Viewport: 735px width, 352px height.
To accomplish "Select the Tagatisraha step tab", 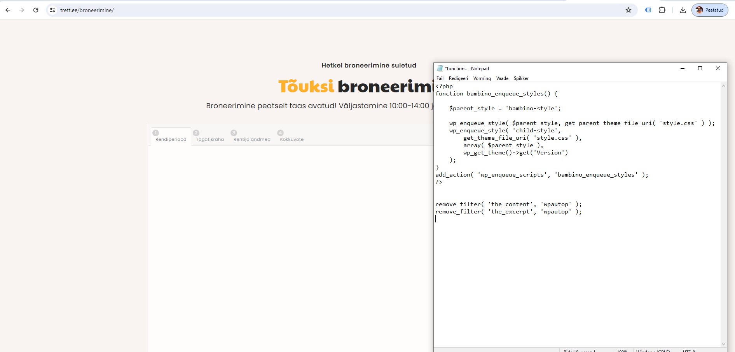I will (x=210, y=136).
